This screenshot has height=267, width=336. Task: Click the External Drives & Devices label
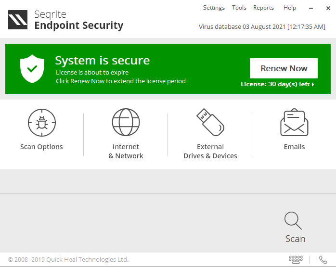coord(210,151)
